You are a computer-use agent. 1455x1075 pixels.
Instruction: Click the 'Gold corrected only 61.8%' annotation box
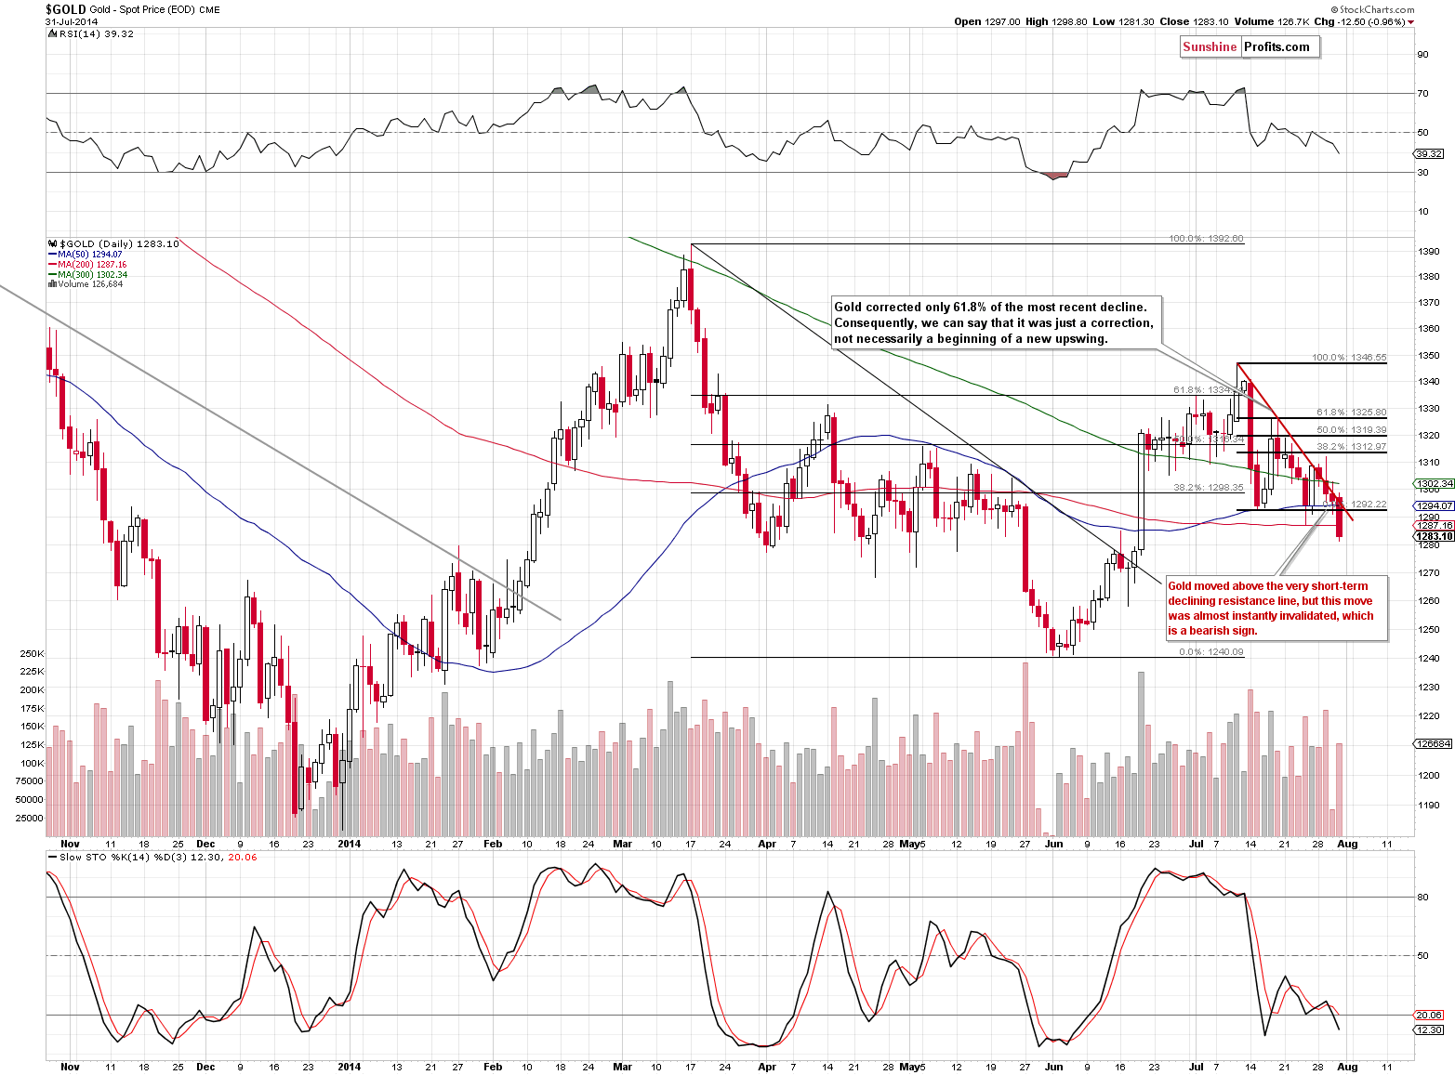(995, 322)
